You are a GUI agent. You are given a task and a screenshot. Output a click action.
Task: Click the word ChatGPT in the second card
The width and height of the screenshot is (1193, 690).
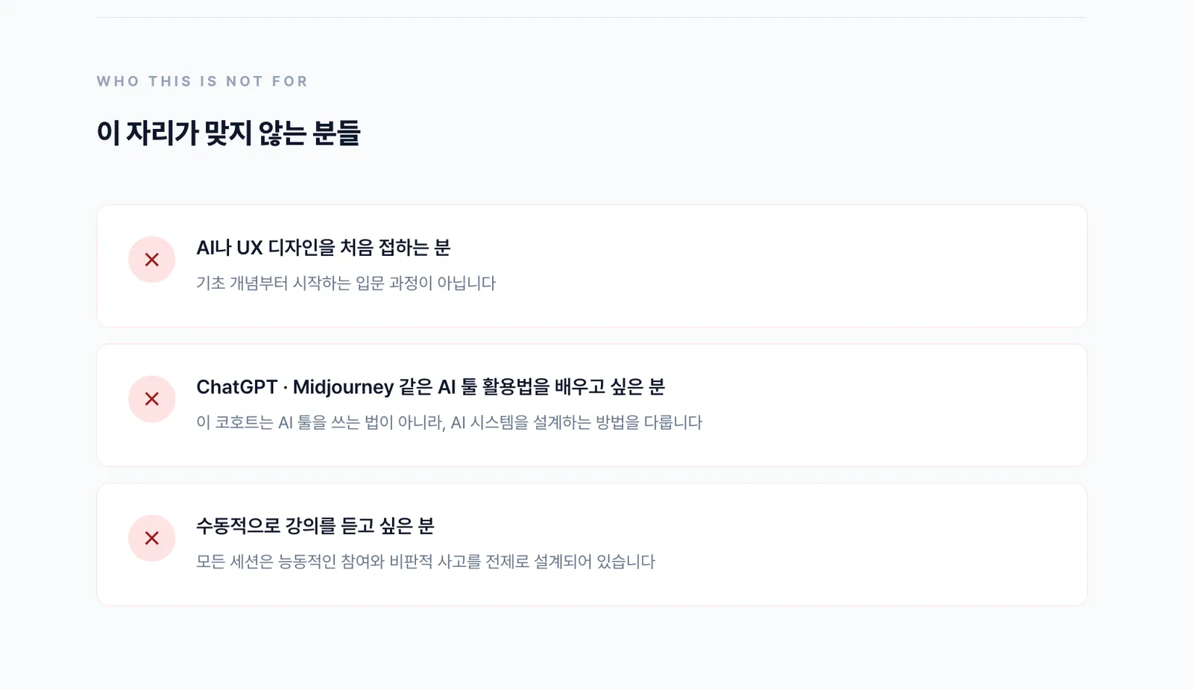coord(236,387)
